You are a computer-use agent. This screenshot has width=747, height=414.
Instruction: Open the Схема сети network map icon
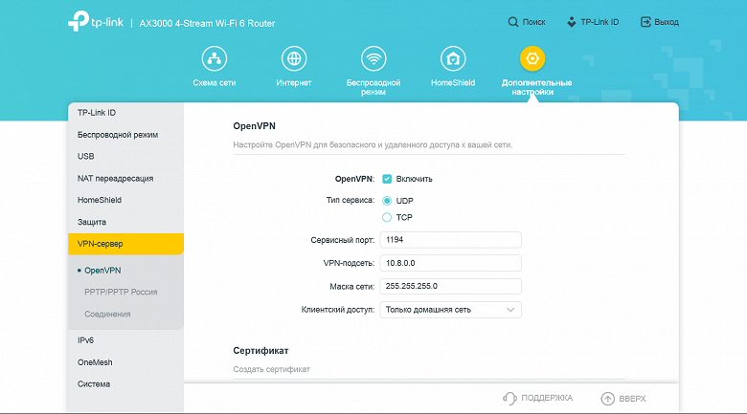(215, 58)
